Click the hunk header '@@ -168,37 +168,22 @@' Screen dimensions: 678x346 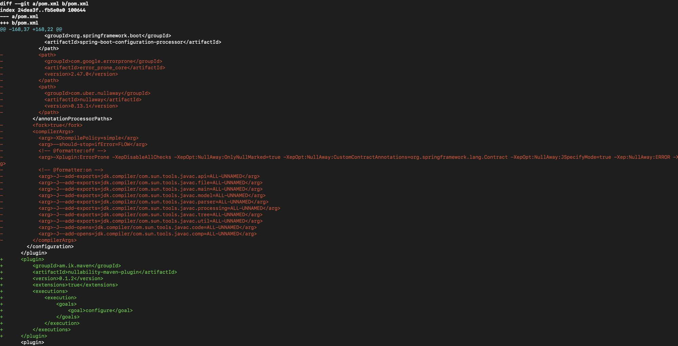coord(31,29)
